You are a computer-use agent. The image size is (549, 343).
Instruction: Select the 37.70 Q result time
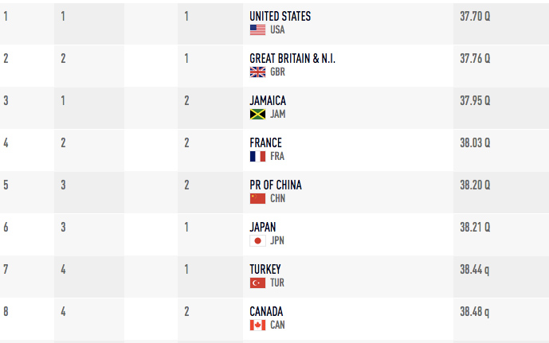475,16
